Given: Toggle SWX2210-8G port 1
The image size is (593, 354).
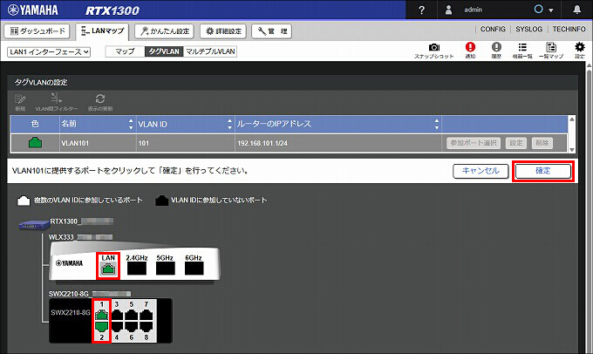Looking at the screenshot, I should pos(102,314).
